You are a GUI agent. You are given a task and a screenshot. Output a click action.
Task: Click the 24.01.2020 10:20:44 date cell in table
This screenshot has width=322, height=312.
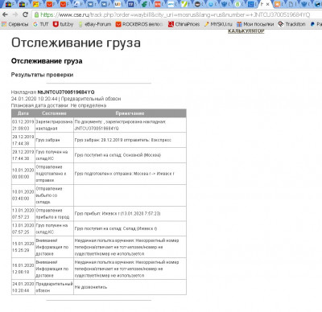[x=23, y=287]
